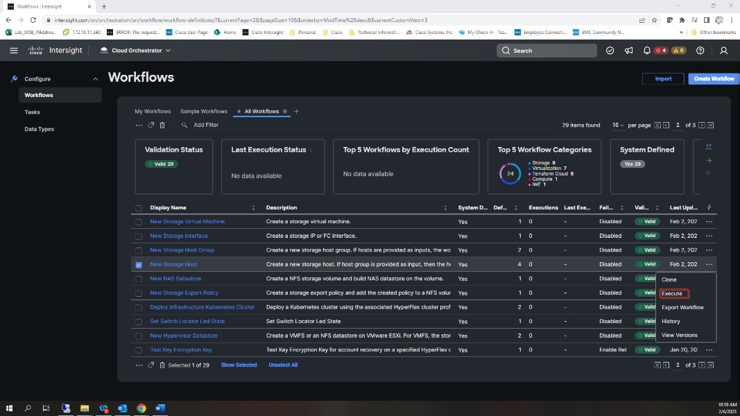Select Execute from the context menu
This screenshot has height=416, width=740.
tap(671, 293)
